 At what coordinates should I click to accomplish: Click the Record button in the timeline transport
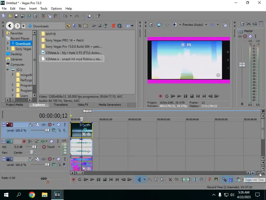pyautogui.click(x=74, y=179)
